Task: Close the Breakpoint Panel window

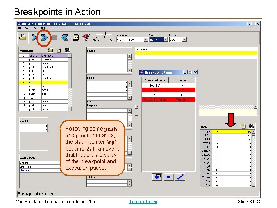Action: pos(195,72)
